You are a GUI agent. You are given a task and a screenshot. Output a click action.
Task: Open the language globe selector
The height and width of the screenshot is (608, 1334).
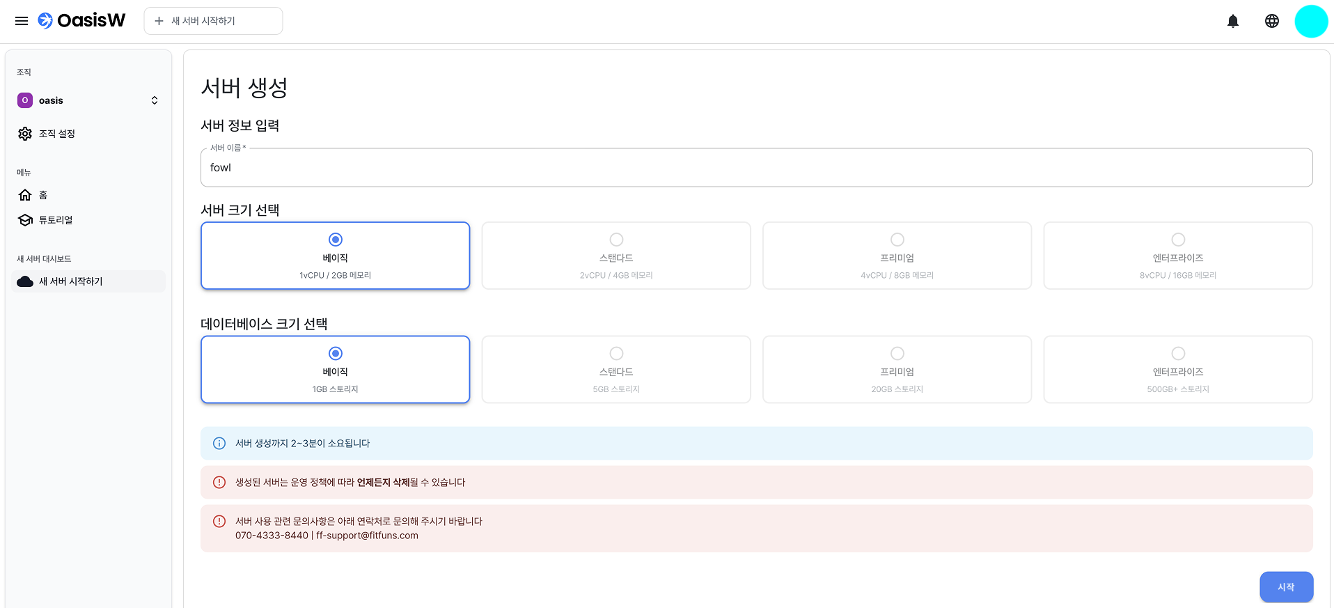(1271, 21)
